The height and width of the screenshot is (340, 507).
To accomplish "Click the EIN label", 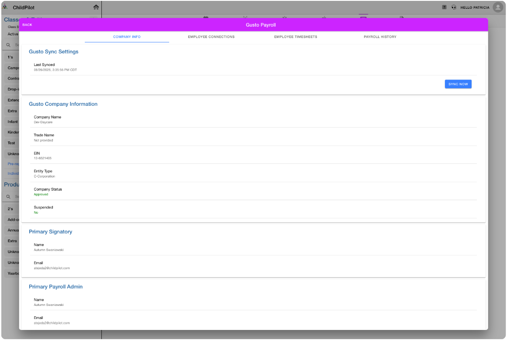I will [37, 153].
